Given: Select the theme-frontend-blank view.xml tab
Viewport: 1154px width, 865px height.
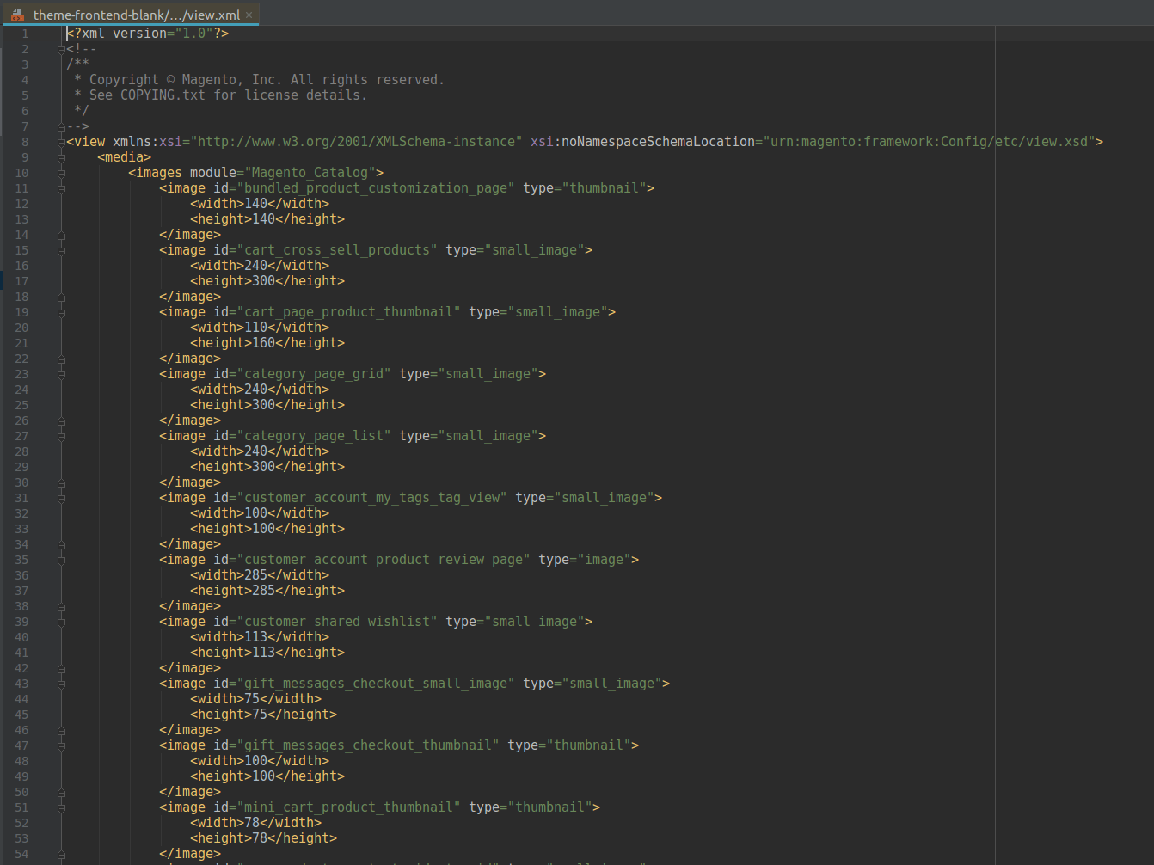Looking at the screenshot, I should [x=136, y=15].
